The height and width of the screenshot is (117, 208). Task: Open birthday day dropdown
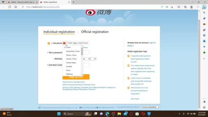tap(93, 59)
